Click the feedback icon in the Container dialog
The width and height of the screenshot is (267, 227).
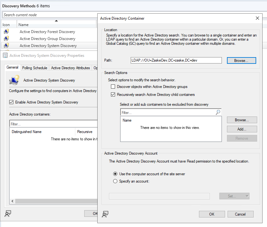tap(105, 215)
